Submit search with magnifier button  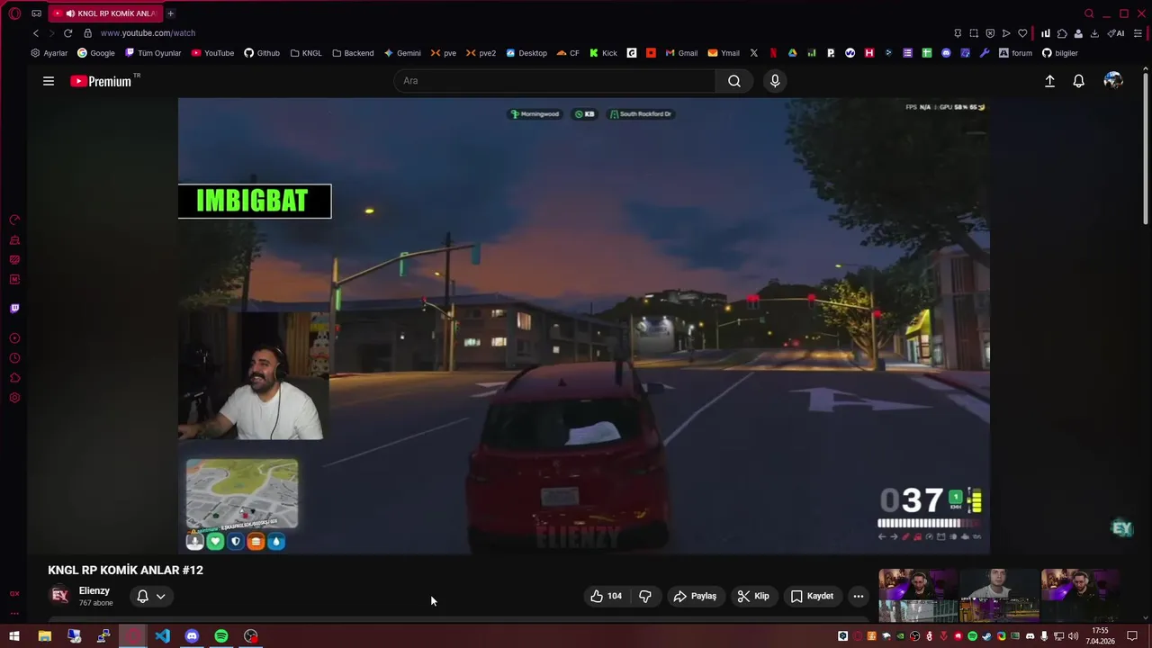[734, 81]
